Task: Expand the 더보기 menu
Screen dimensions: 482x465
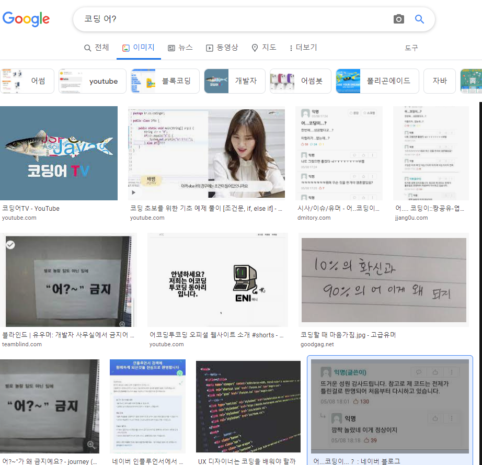Action: click(303, 48)
